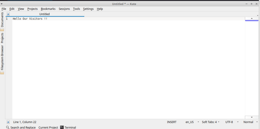
Task: Close the Kate window
Action: tap(256, 4)
